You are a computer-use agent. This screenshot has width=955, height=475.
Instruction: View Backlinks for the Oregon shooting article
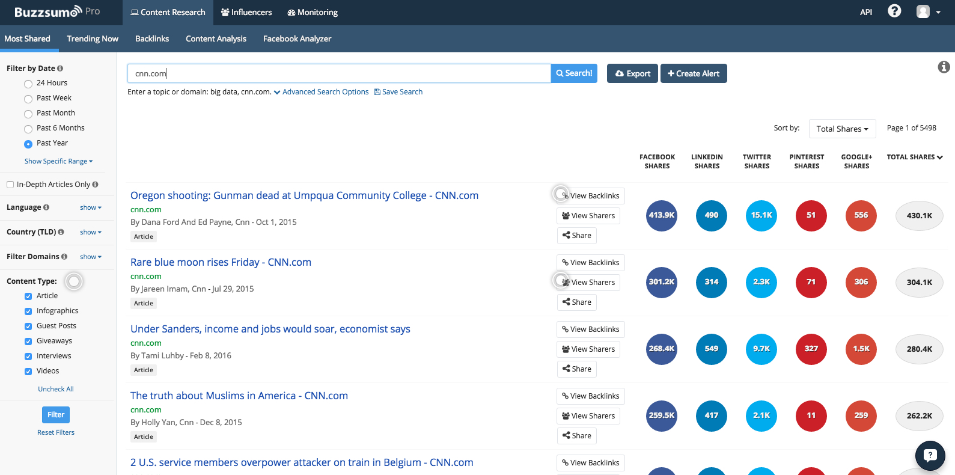[591, 196]
